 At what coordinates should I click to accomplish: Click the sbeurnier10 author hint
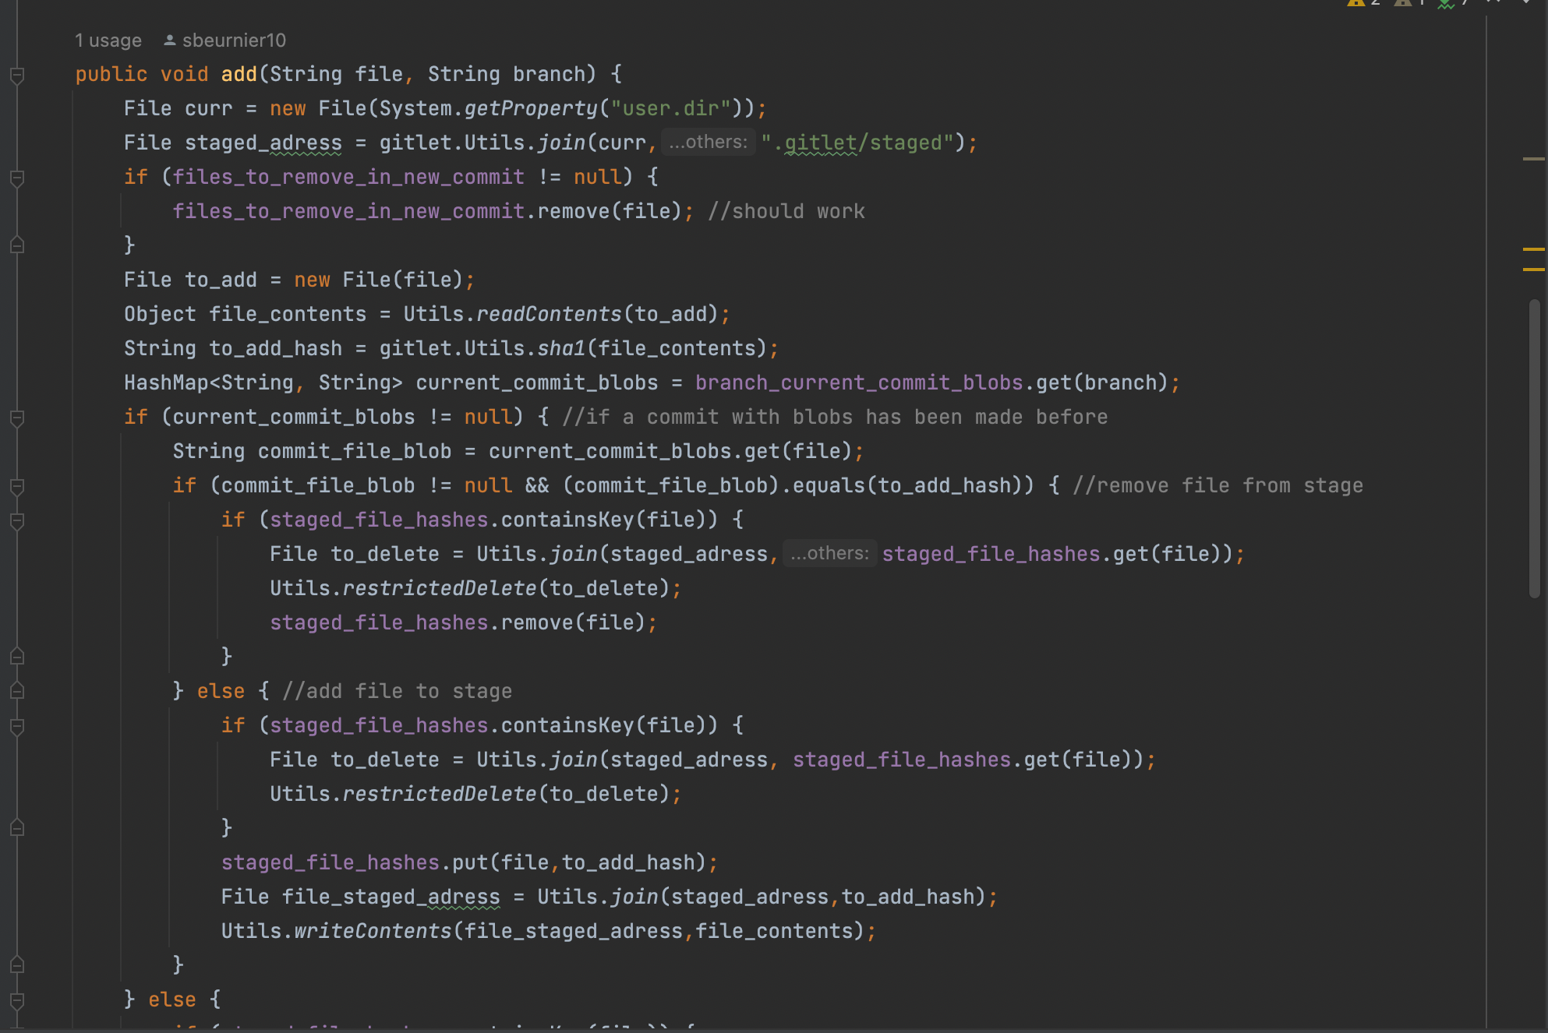[234, 41]
